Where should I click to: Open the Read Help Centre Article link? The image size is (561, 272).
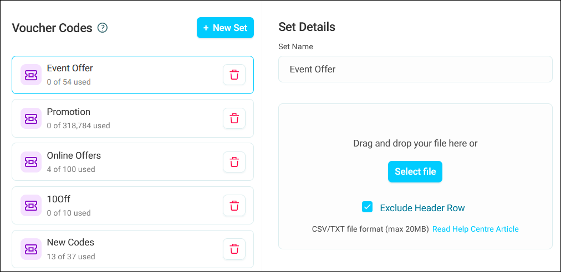[476, 229]
